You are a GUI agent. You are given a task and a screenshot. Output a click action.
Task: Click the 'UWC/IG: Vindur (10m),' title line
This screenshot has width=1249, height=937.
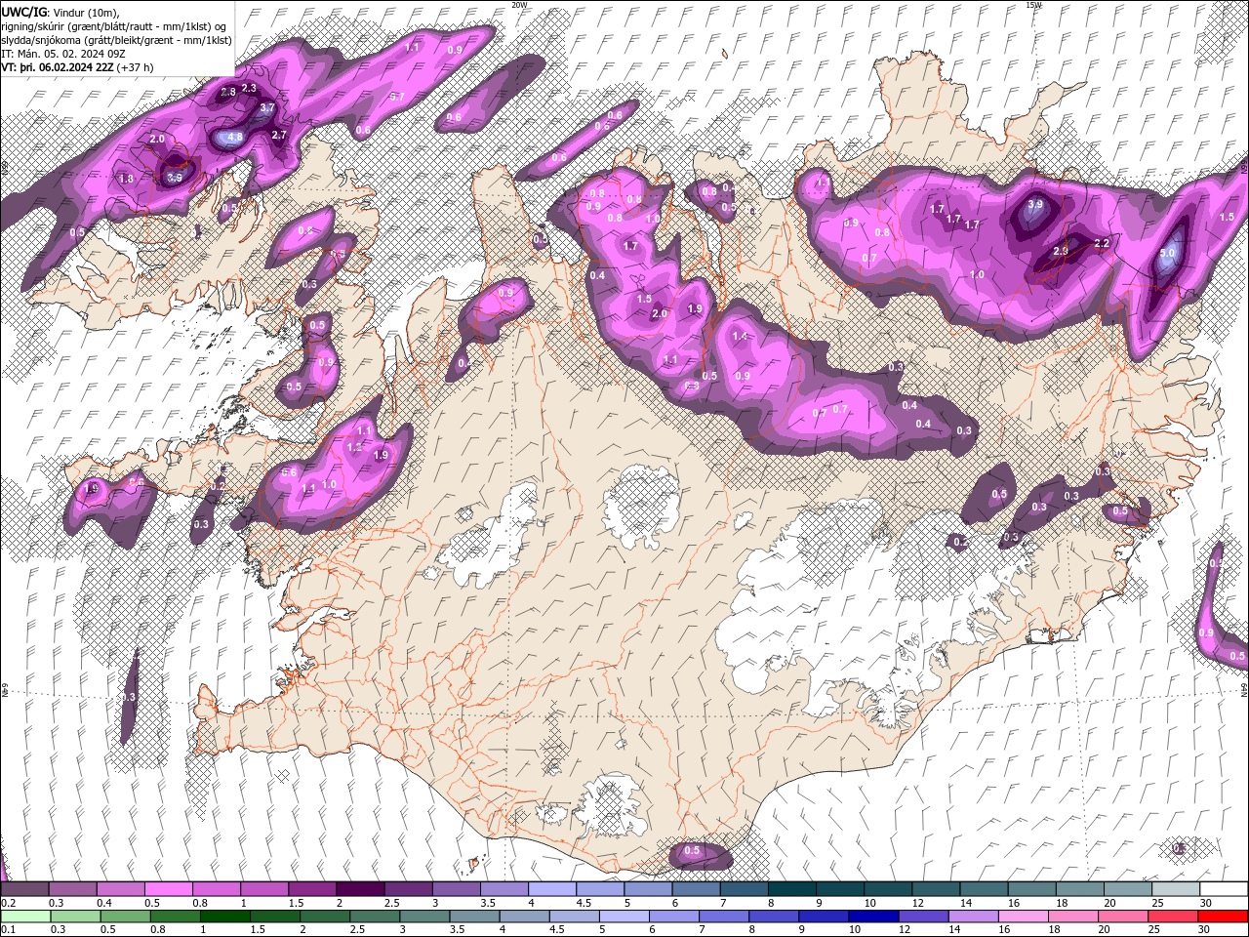click(60, 11)
